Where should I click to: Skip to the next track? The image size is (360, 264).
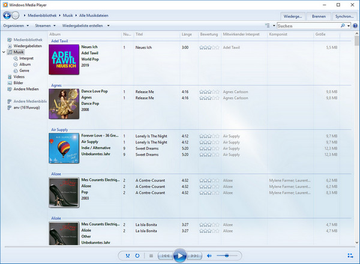[x=194, y=256]
